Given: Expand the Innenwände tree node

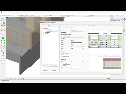Looking at the screenshot, I should [x=44, y=32].
